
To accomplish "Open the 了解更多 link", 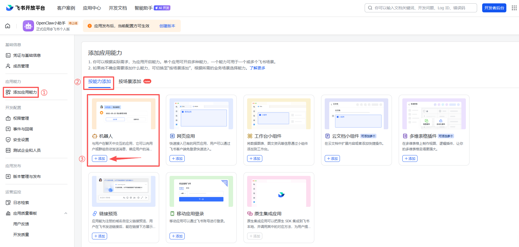I will [x=257, y=68].
